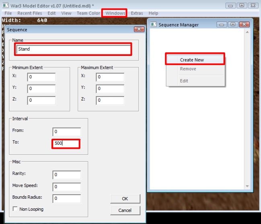Minimize the main War3 Model Editor window

[230, 6]
